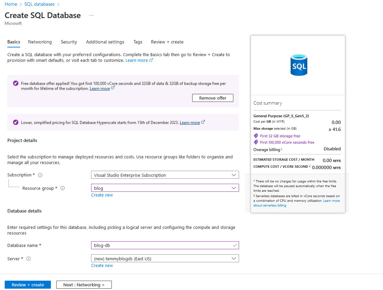Click the 0.000000 MYR compute cost value
The width and height of the screenshot is (383, 290).
coord(326,167)
